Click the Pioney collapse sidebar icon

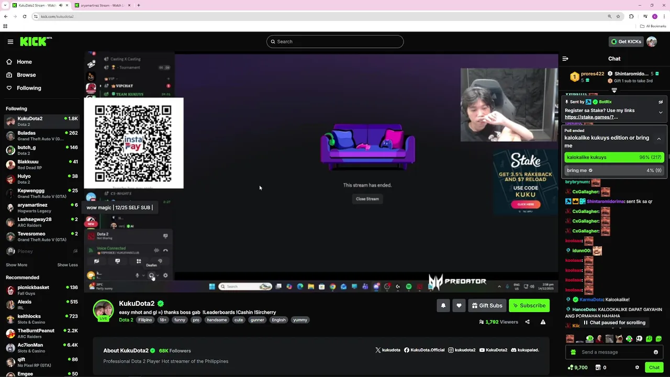(x=75, y=251)
